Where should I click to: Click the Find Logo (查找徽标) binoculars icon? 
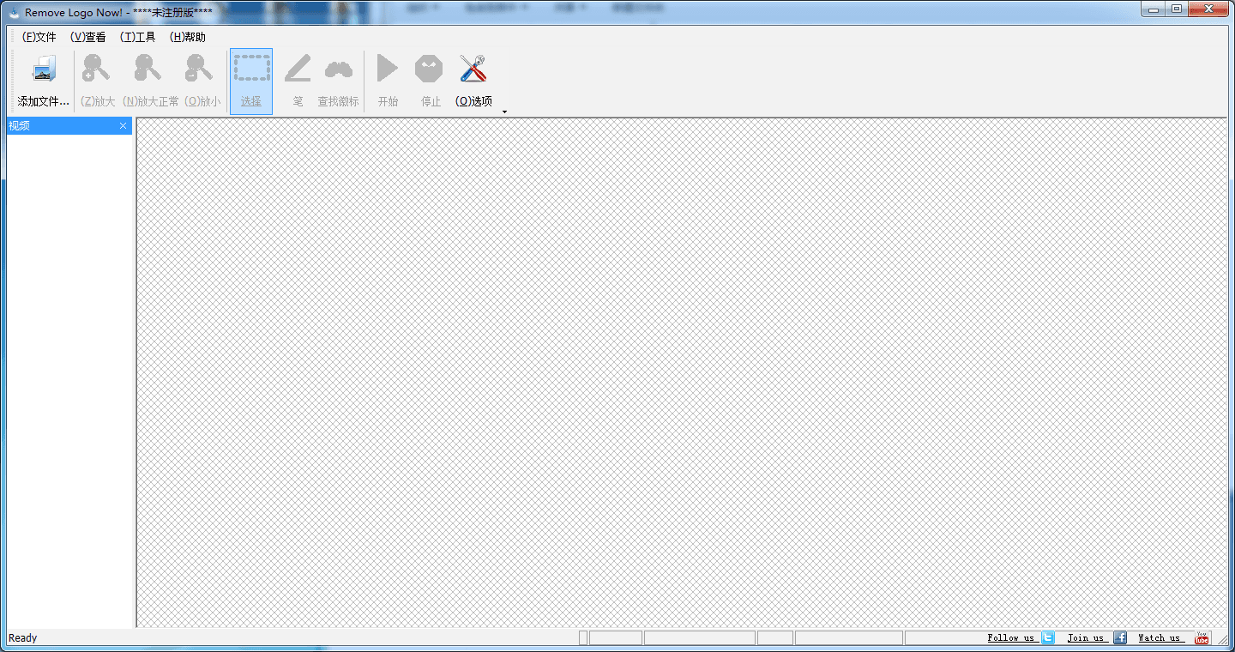339,69
